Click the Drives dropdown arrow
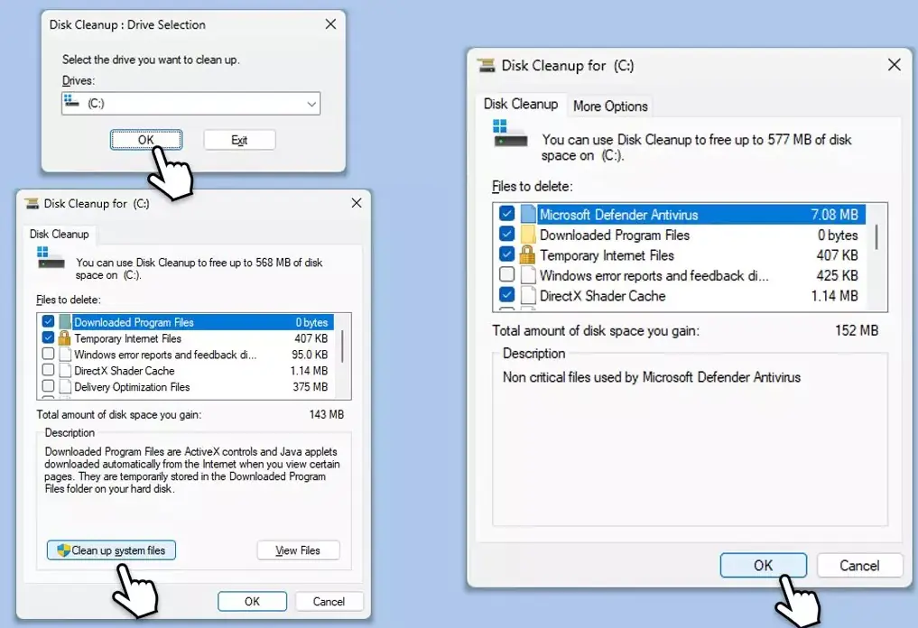The width and height of the screenshot is (918, 628). 311,103
